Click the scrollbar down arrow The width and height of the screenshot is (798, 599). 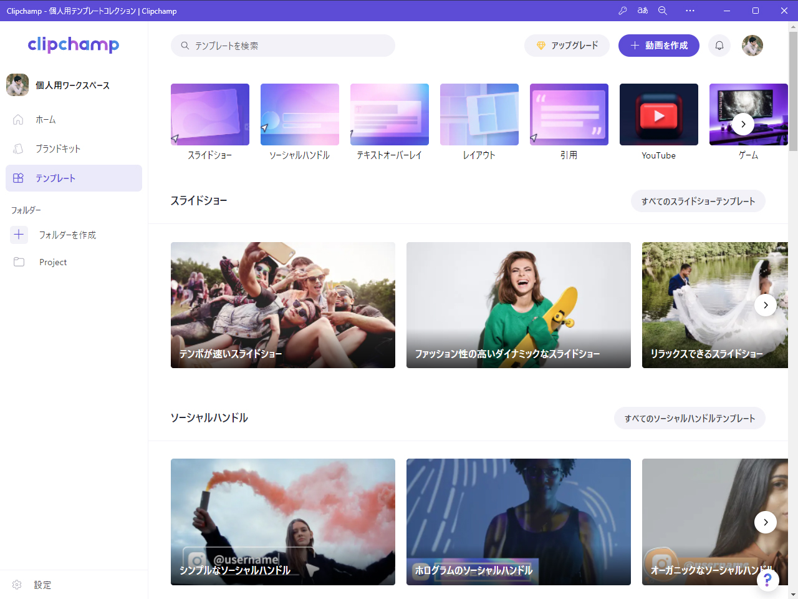(793, 594)
